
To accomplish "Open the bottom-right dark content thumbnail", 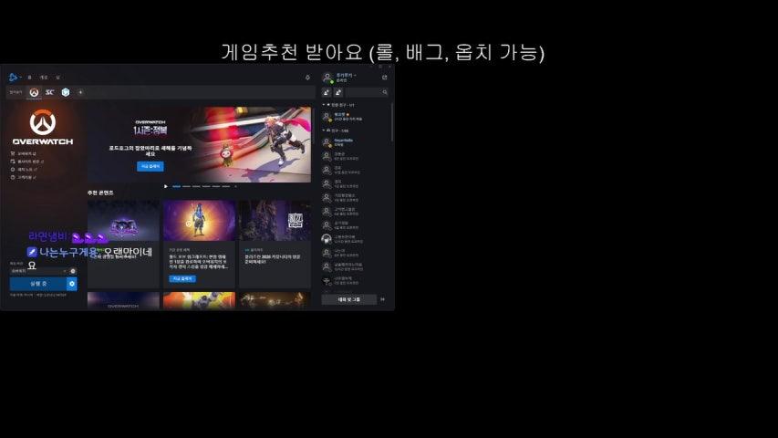I will click(275, 300).
